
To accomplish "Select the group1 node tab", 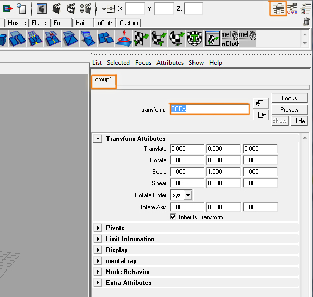I will tap(103, 80).
